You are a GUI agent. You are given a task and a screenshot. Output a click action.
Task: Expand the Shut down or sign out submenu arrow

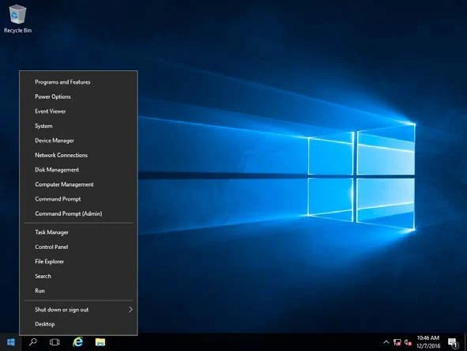point(130,310)
